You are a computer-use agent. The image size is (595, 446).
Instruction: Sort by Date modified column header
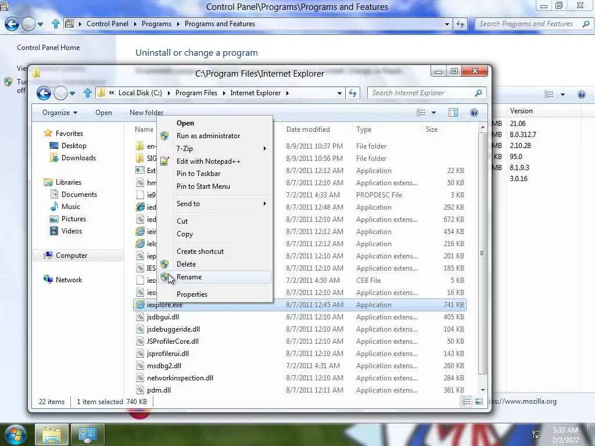[308, 130]
